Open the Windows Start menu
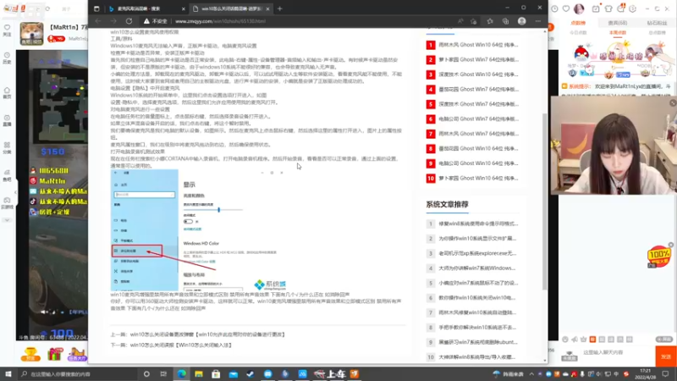The height and width of the screenshot is (381, 677). [8, 373]
